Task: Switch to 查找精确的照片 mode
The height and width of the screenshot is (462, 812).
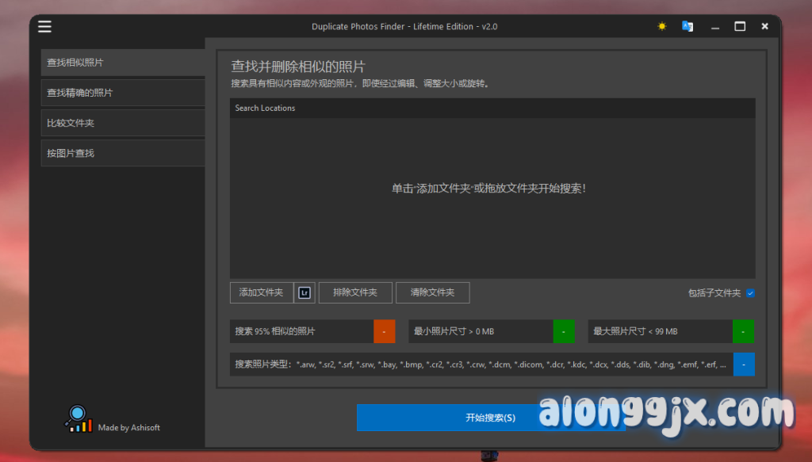Action: (x=123, y=93)
